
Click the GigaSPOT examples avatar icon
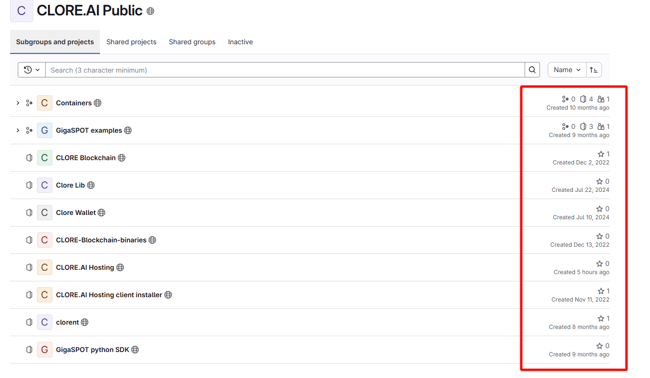pyautogui.click(x=45, y=130)
